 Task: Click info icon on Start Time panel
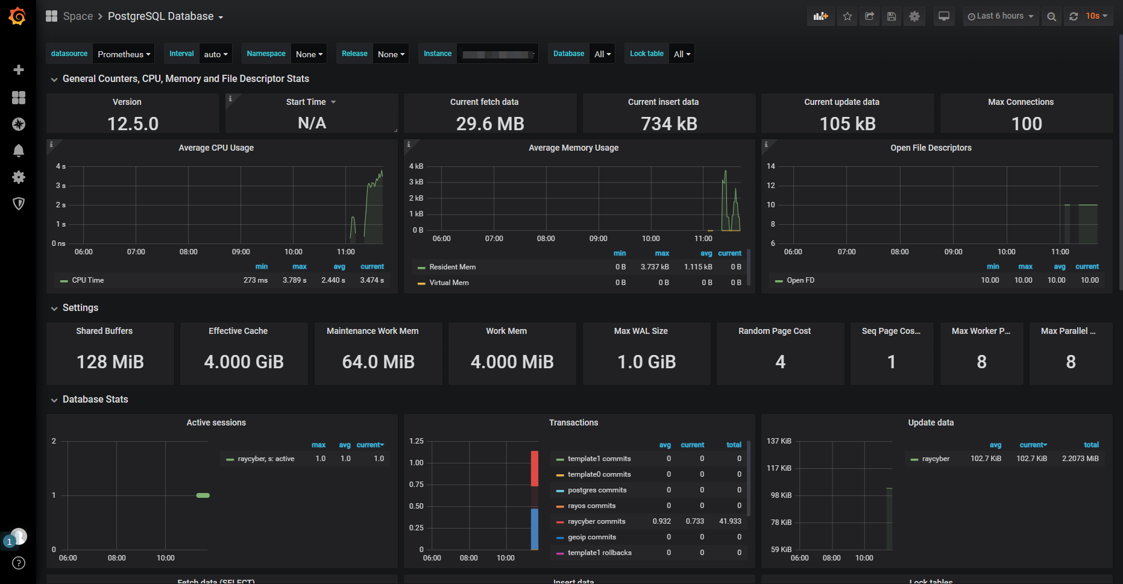(230, 98)
